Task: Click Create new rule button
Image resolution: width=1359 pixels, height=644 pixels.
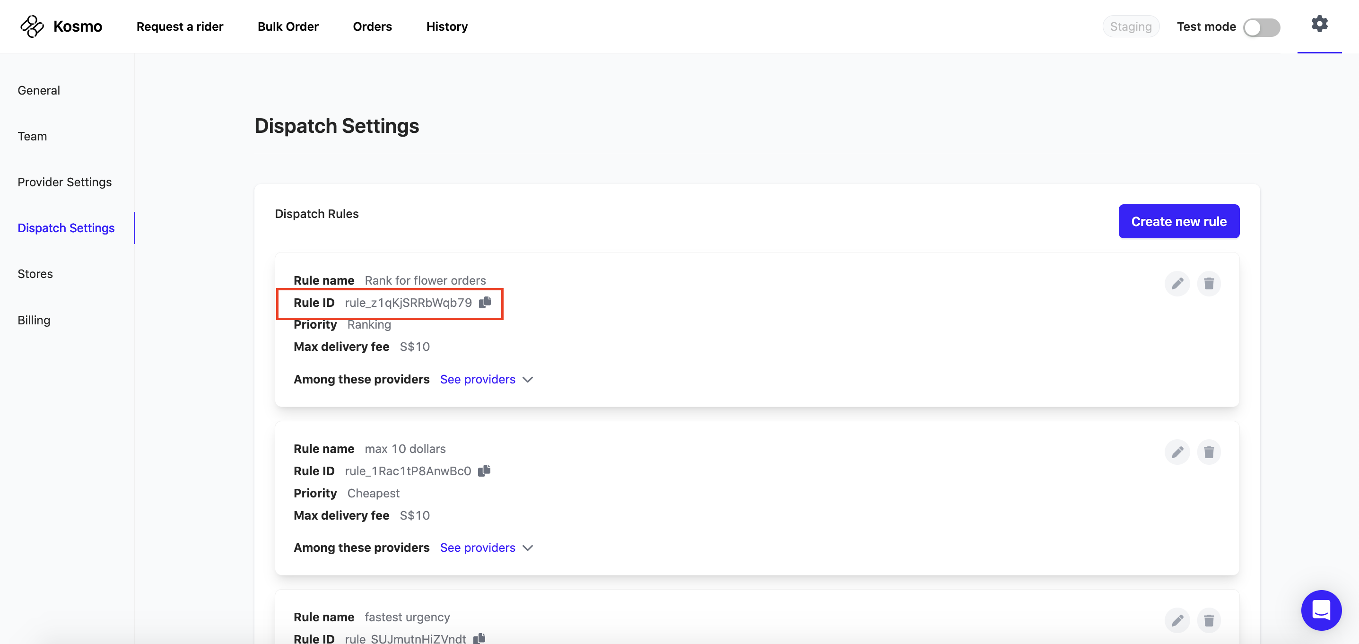Action: coord(1178,222)
